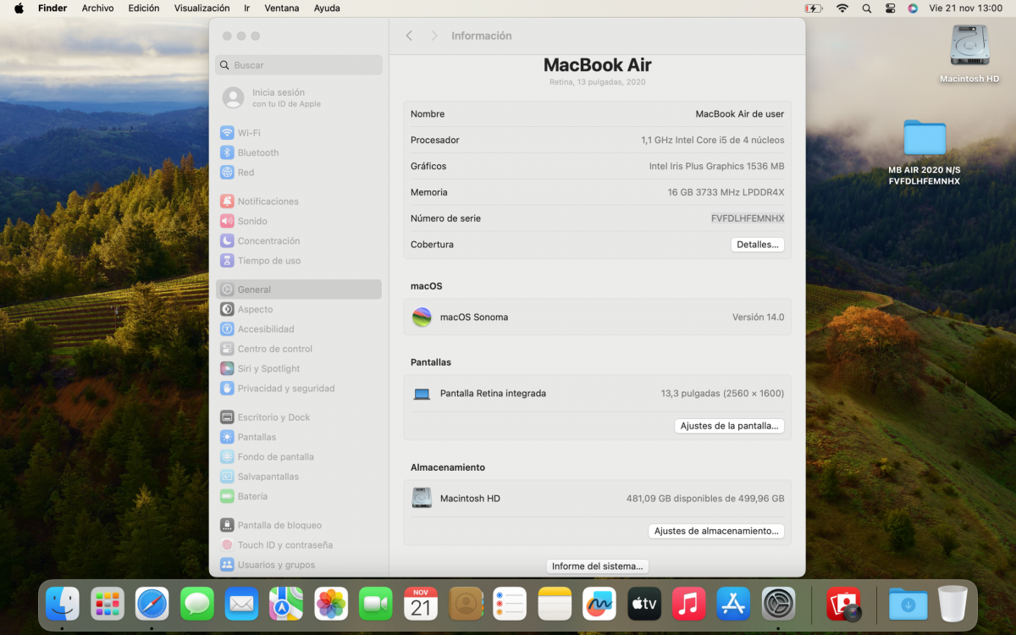Click the Detalles... coverage button

[757, 245]
